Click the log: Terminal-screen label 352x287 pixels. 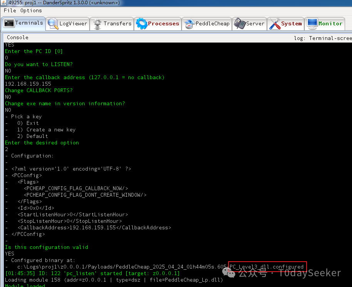323,38
